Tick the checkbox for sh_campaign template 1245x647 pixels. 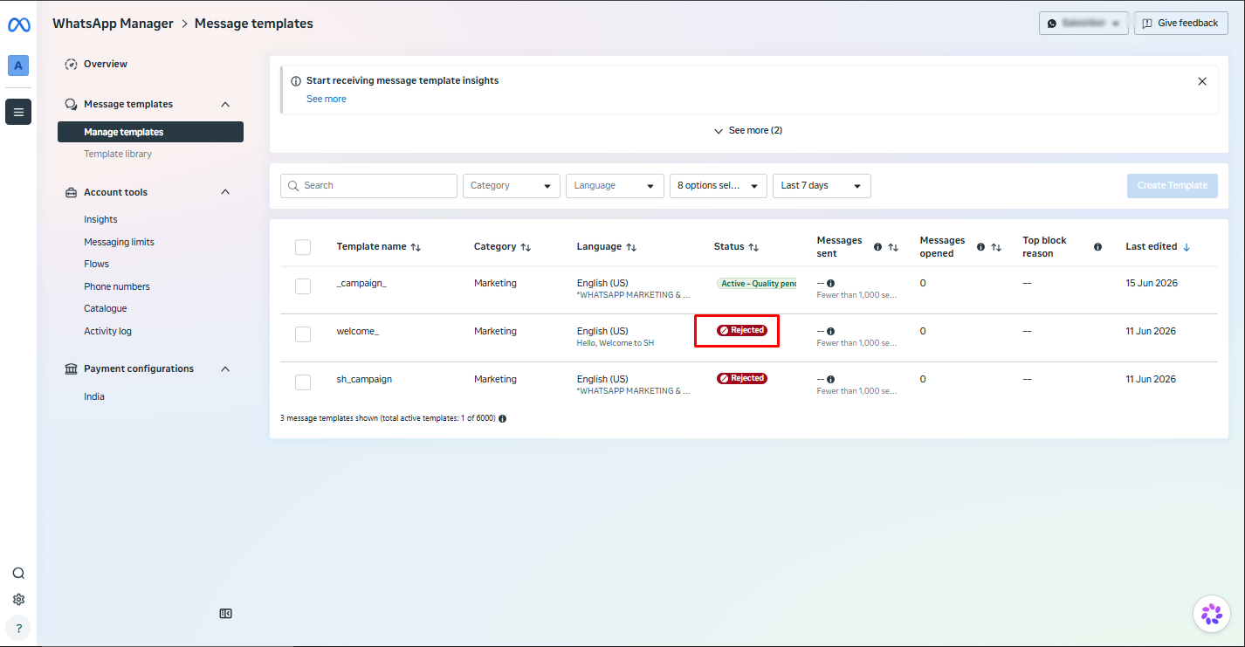point(303,382)
